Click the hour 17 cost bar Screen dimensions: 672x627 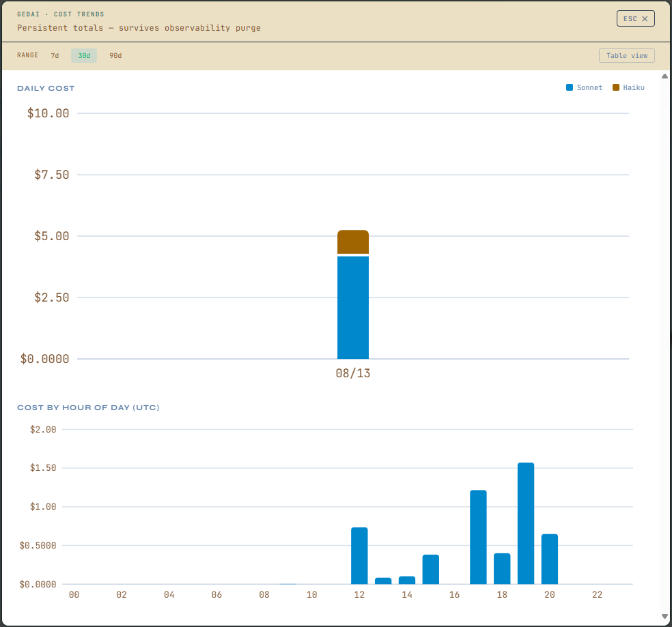pos(478,537)
